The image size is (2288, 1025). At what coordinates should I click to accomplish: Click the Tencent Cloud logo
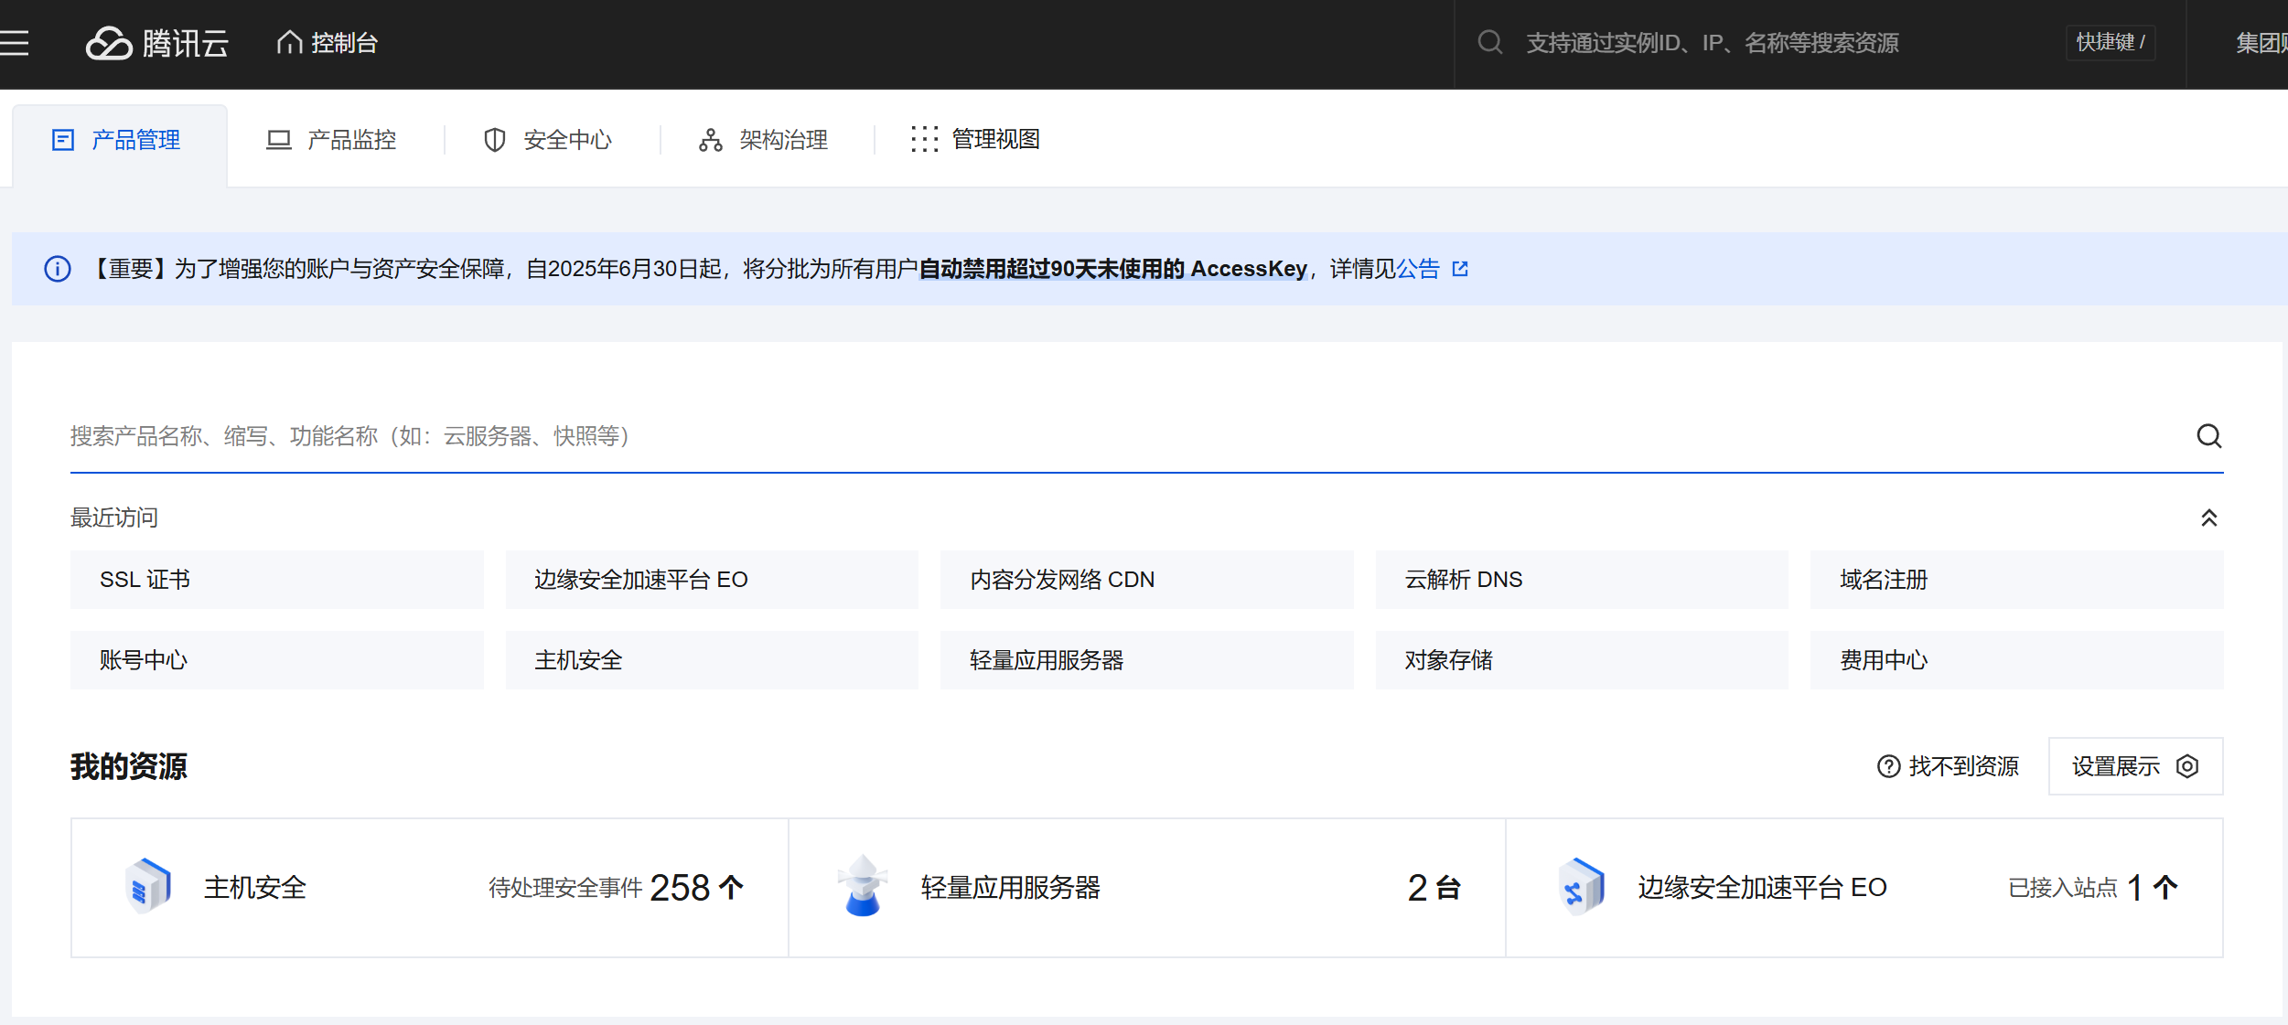coord(157,43)
